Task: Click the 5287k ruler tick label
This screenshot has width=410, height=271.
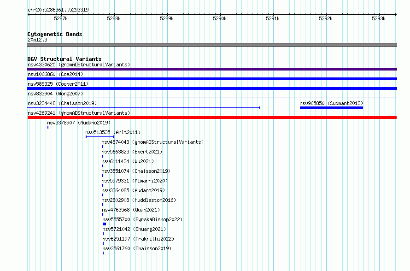Action: coord(61,18)
